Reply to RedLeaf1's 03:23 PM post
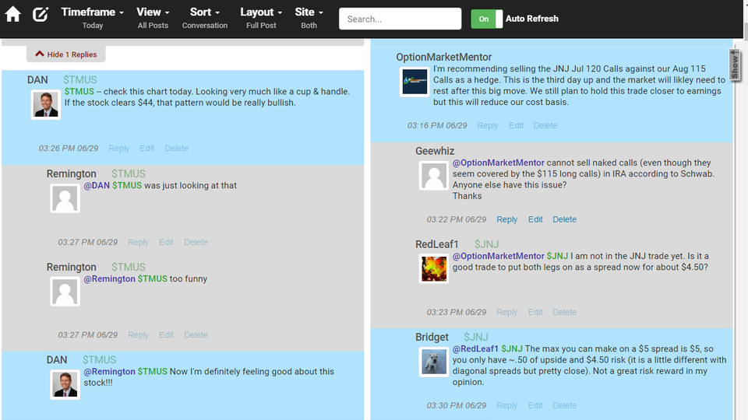 coord(506,312)
